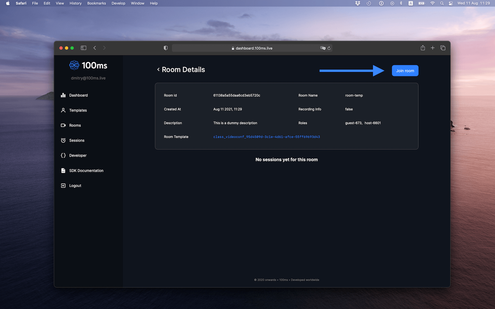Open Templates via the person icon

pyautogui.click(x=63, y=110)
